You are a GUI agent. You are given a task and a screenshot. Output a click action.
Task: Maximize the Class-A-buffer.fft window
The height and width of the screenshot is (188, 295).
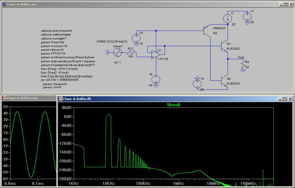click(x=285, y=99)
